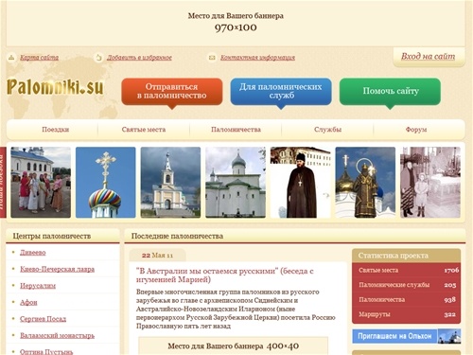Click Отправиться в паломничество button
Viewport: 473px width, 355px height.
click(x=172, y=91)
